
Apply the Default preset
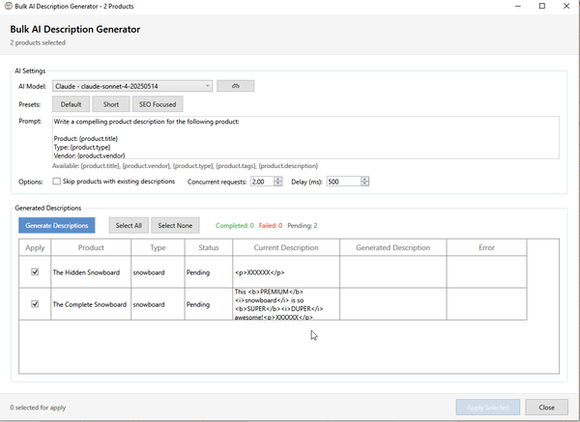pos(71,104)
